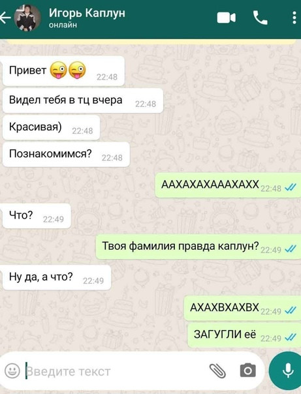Select the 'Твоя фамилия правда каплун?' message

(198, 247)
